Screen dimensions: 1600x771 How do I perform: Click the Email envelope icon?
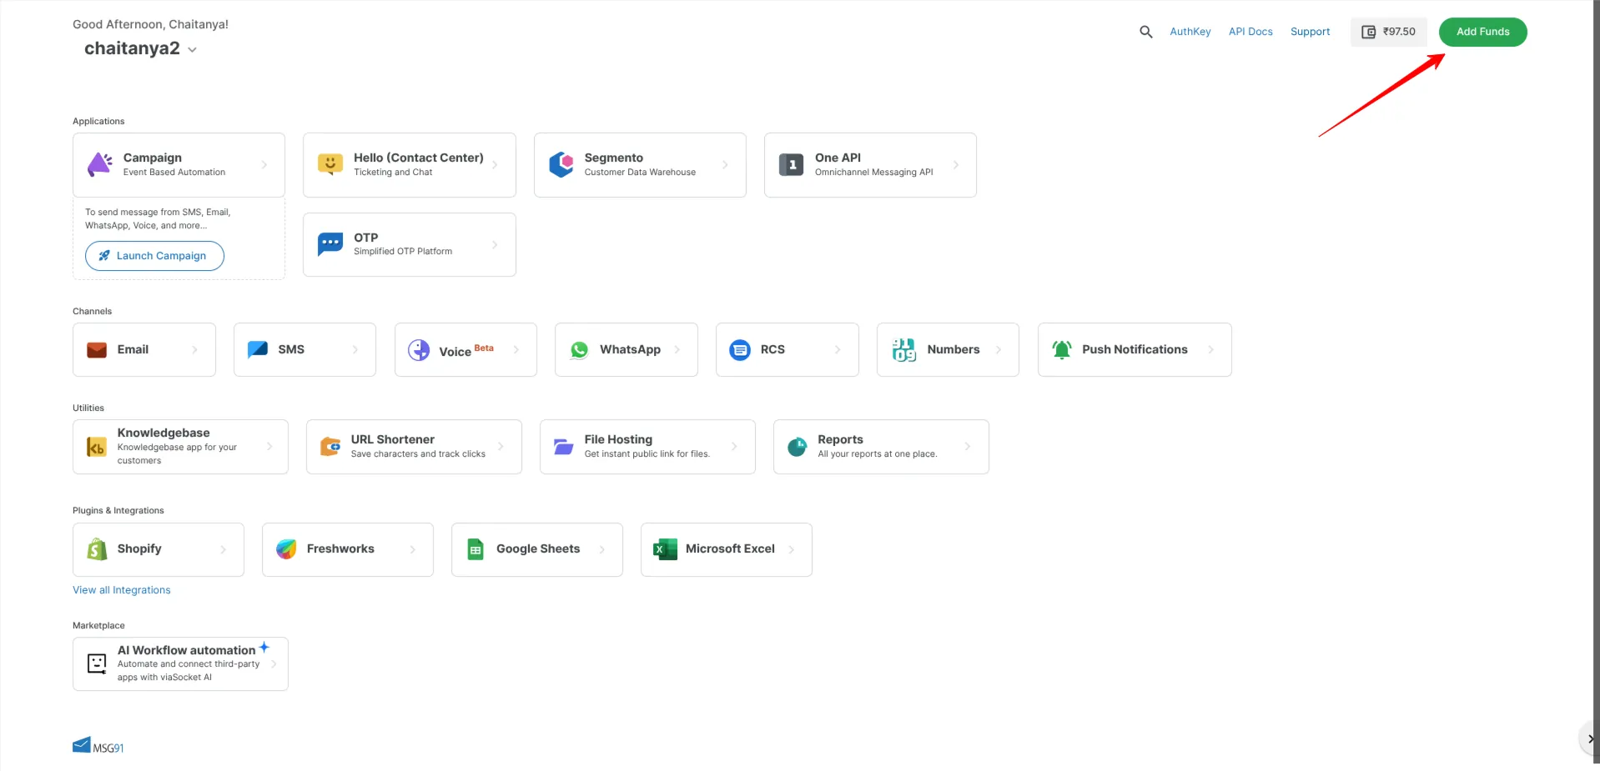click(97, 350)
